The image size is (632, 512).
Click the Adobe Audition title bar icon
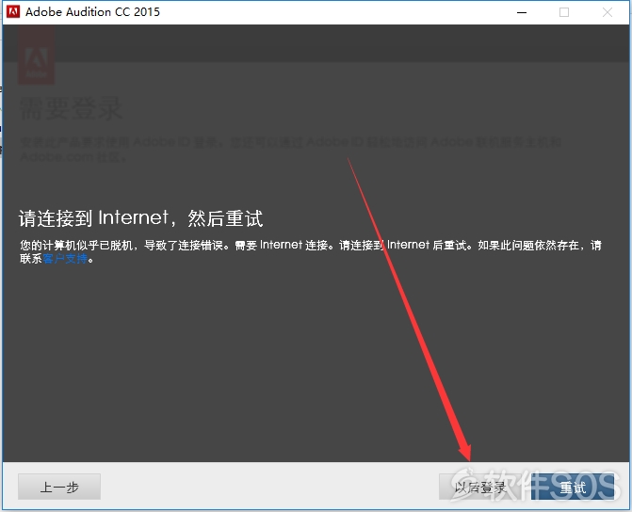click(x=13, y=11)
